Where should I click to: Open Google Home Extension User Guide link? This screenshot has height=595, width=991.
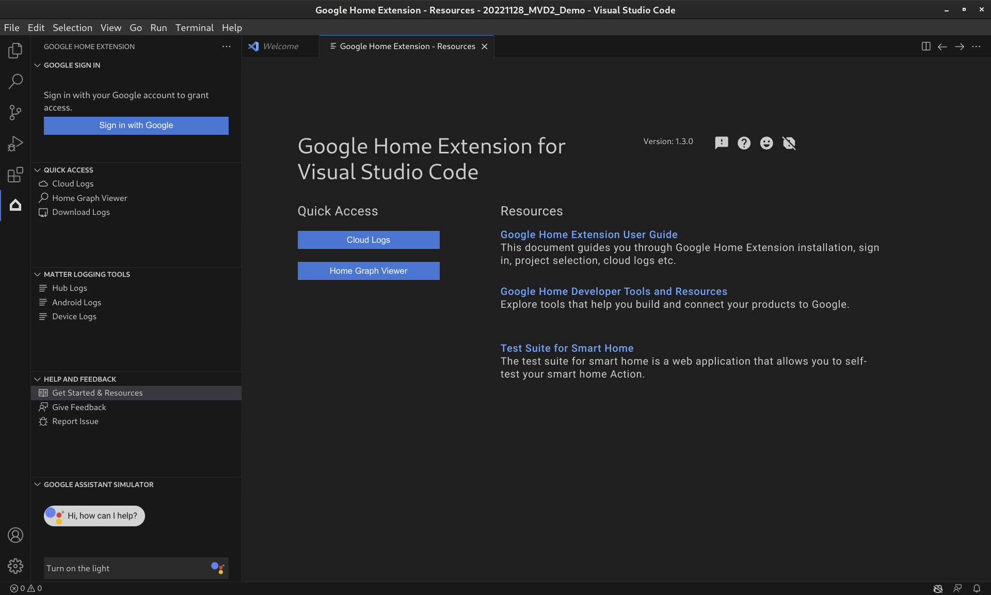coord(589,234)
